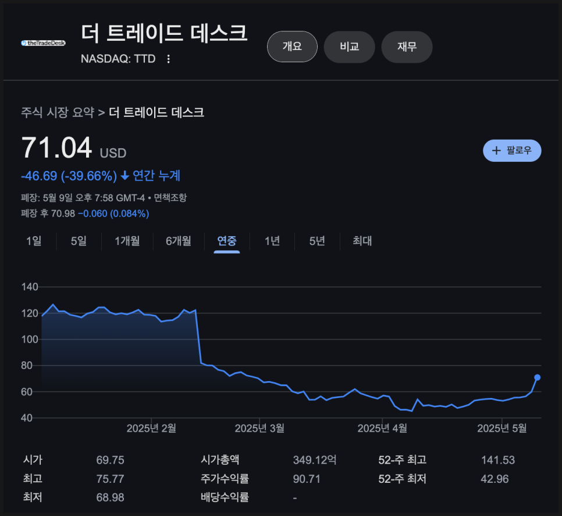Open the 주식 시장 요약 breadcrumb link
562x516 pixels.
pos(58,112)
